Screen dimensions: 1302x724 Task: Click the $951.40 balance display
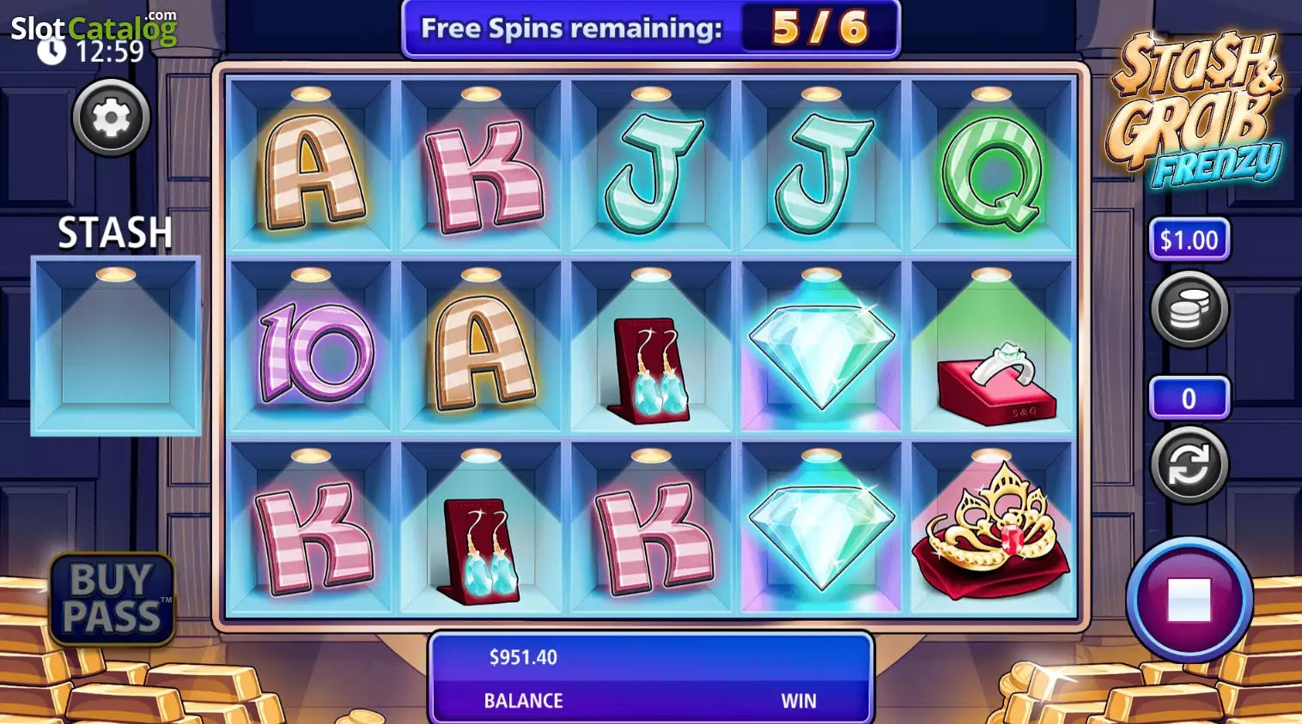click(x=523, y=658)
